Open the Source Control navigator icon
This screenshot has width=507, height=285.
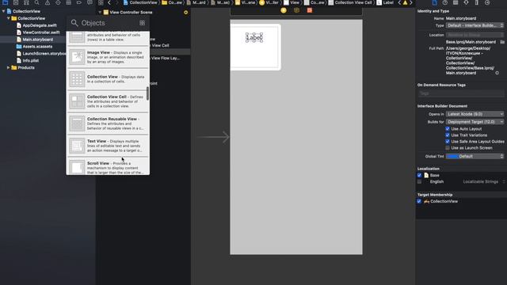tap(16, 2)
